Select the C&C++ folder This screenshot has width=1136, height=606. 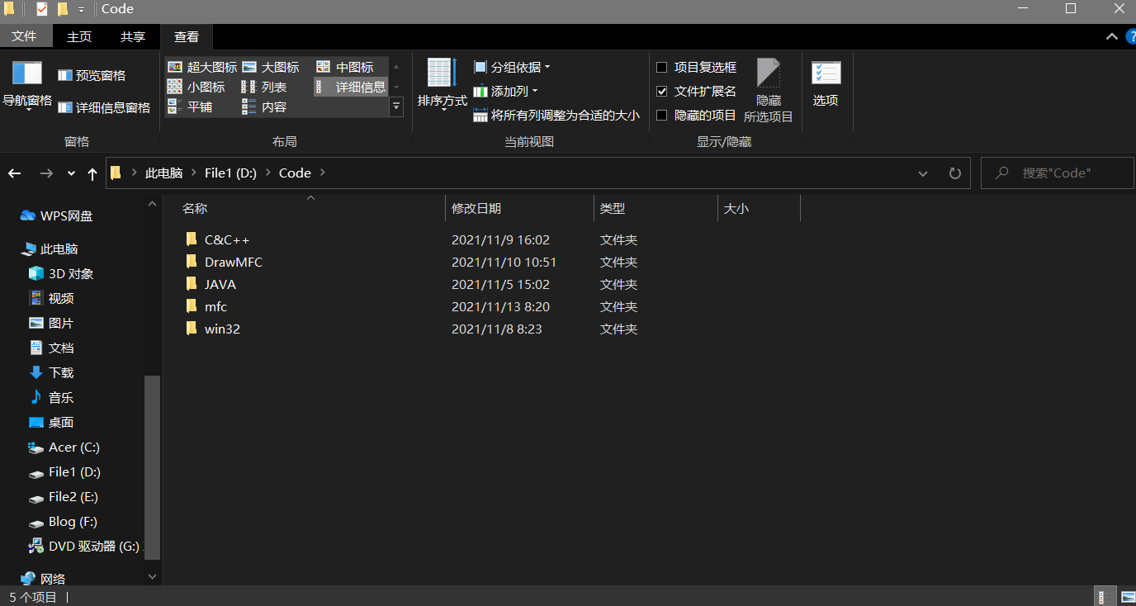(227, 239)
